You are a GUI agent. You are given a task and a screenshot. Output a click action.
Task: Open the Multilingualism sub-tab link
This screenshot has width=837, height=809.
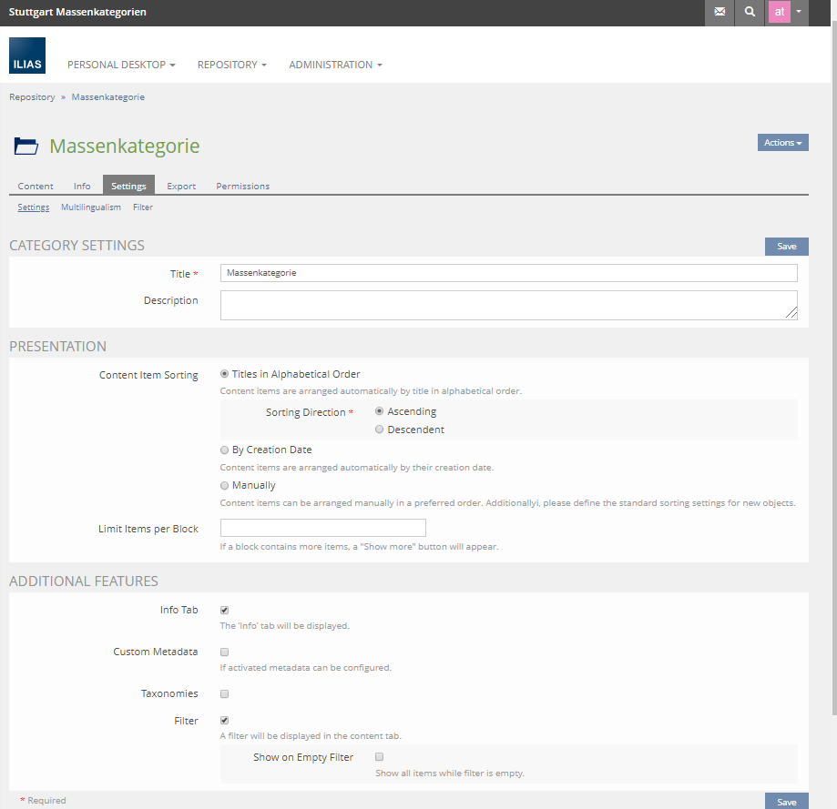(91, 207)
